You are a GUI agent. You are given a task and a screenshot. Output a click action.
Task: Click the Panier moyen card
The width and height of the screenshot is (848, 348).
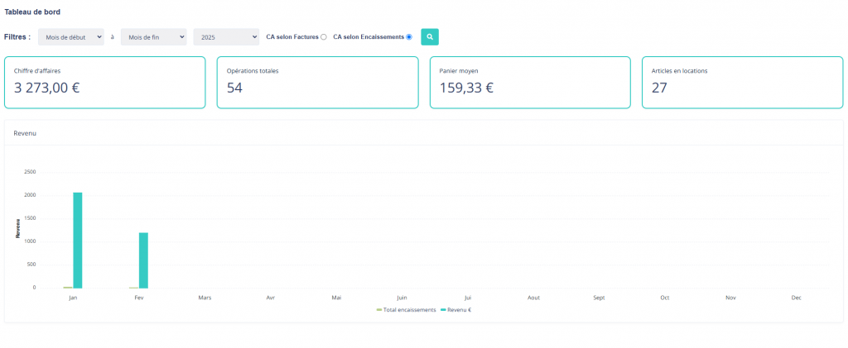(530, 83)
